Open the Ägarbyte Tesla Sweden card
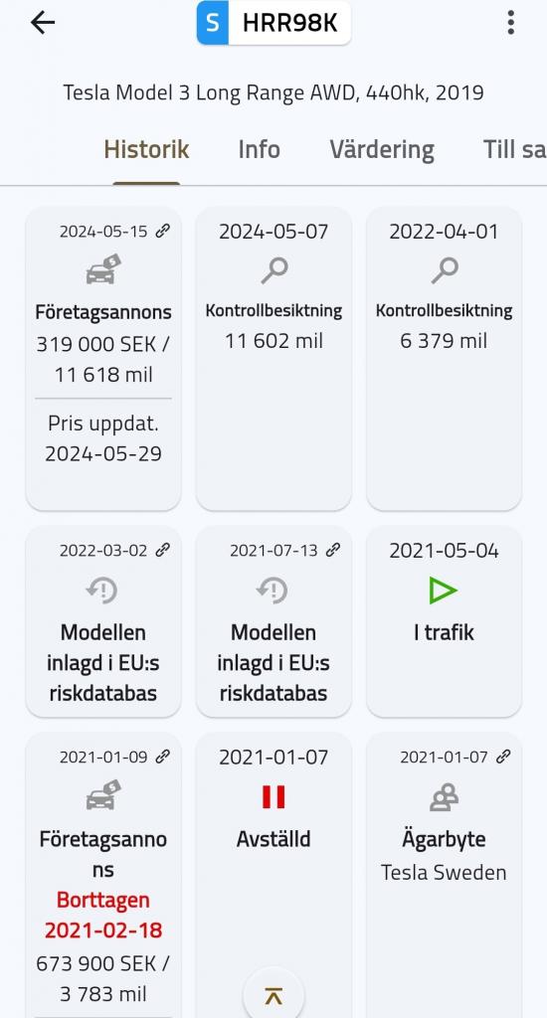547x1018 pixels. [444, 875]
